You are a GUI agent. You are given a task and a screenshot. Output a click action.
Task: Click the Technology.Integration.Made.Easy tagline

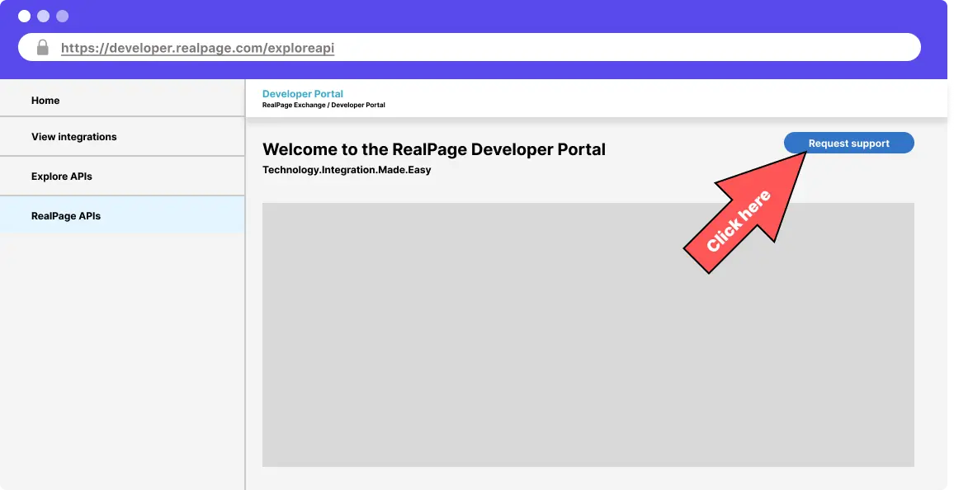pos(347,170)
